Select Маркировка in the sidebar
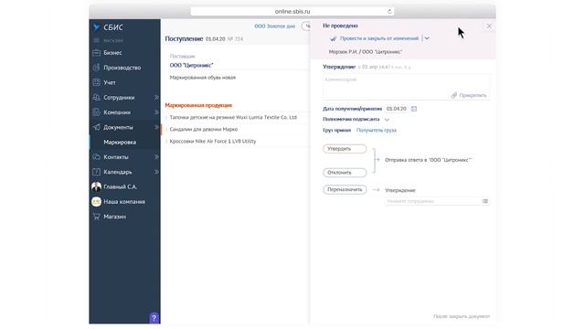Screen dimensions: 585x329 (120, 143)
